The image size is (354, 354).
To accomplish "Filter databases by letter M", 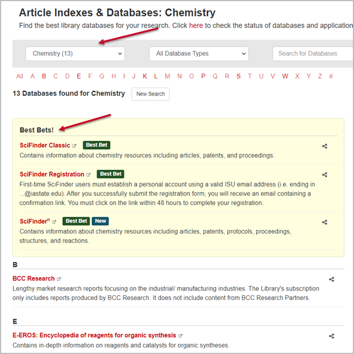I will 167,76.
